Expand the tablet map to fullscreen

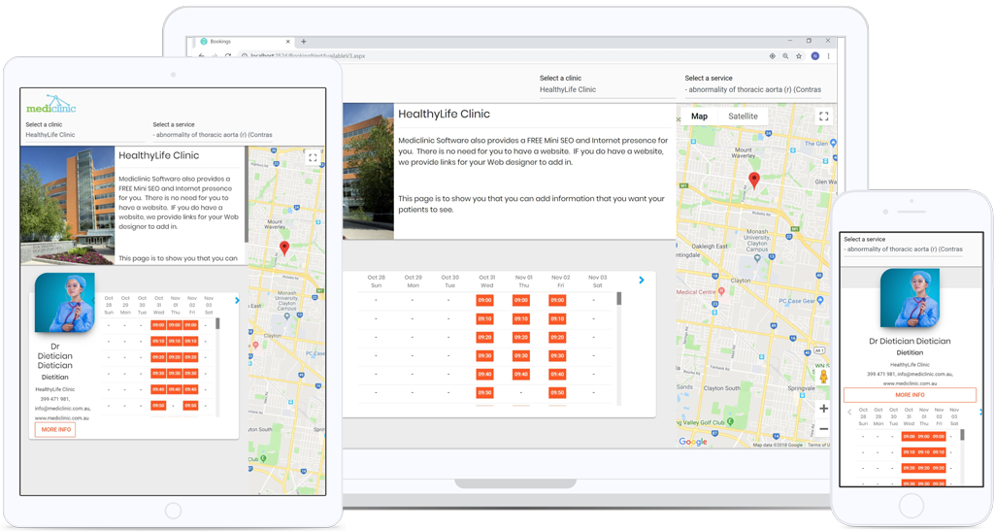tap(313, 157)
